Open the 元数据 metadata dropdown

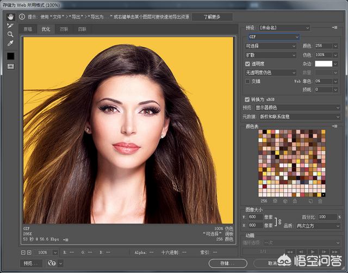[297, 116]
